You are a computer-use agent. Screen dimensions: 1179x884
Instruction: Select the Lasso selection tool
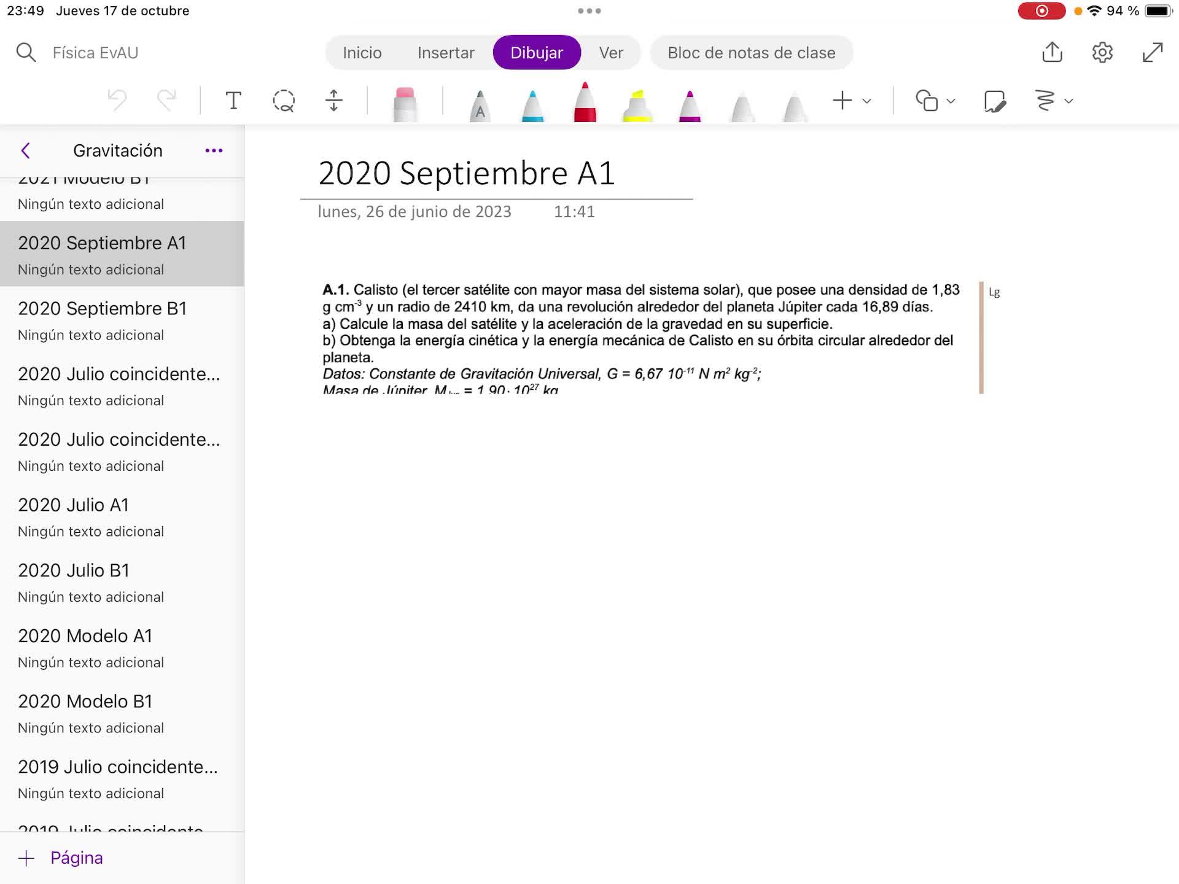click(x=284, y=101)
